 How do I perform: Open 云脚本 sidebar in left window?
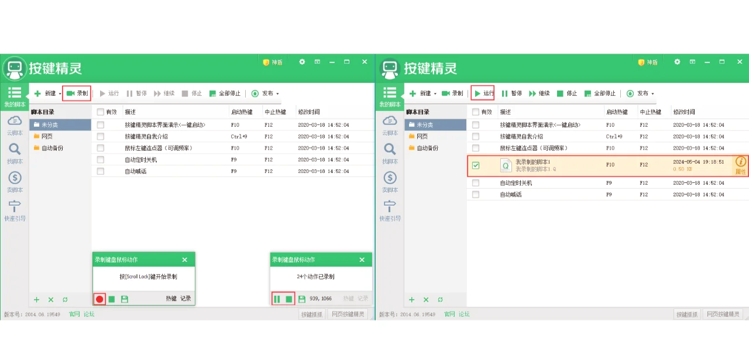pos(14,125)
